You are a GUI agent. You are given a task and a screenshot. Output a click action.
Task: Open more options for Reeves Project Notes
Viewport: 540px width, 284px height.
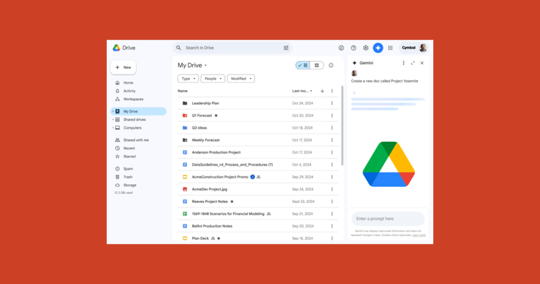[x=332, y=201]
